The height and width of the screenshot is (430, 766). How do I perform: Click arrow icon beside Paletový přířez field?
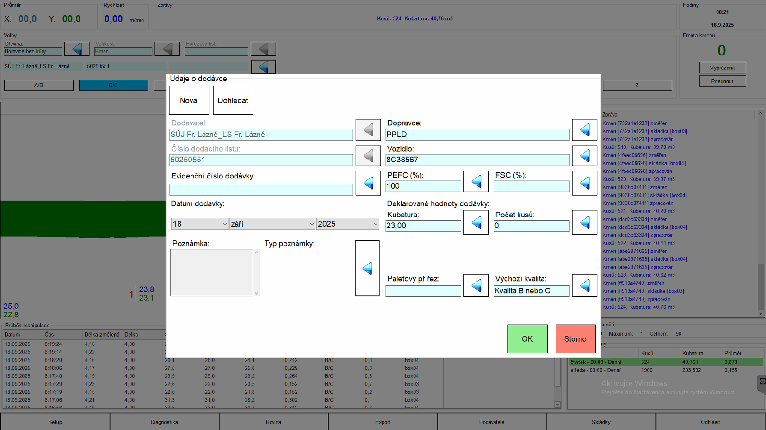coord(476,286)
